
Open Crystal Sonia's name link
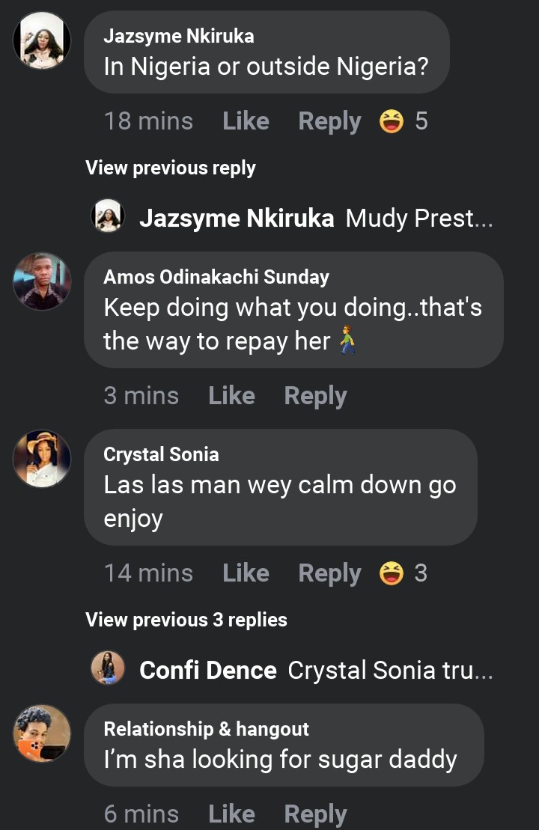point(161,454)
